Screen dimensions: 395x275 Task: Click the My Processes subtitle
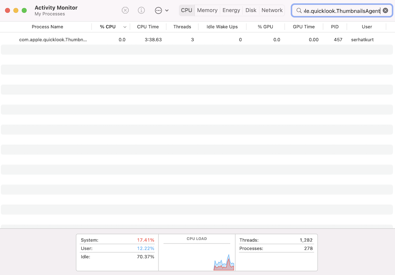50,14
